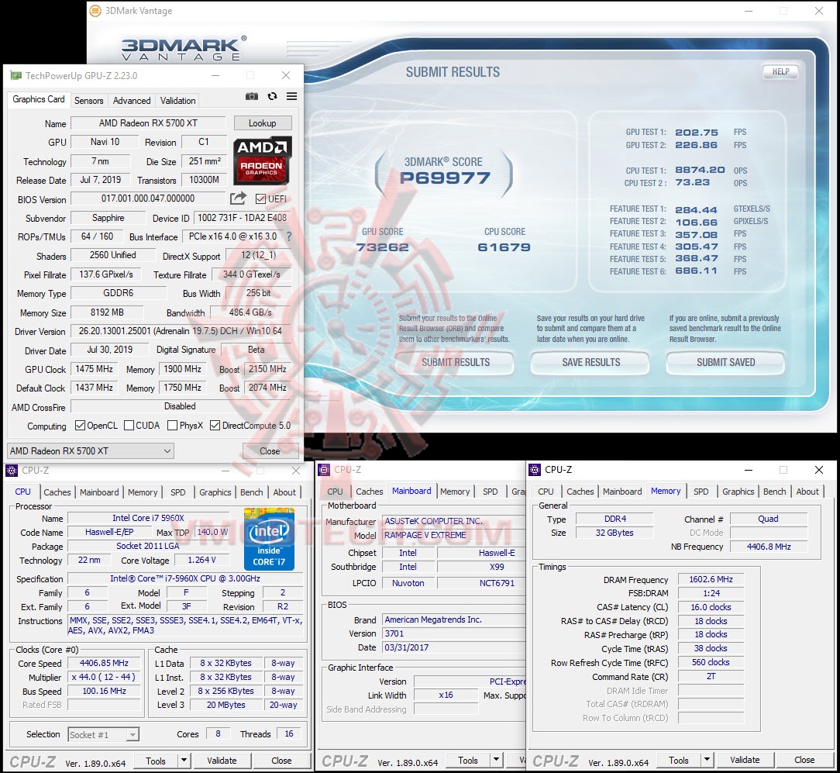Switch to the GPU-Z Sensors tab

click(x=89, y=100)
